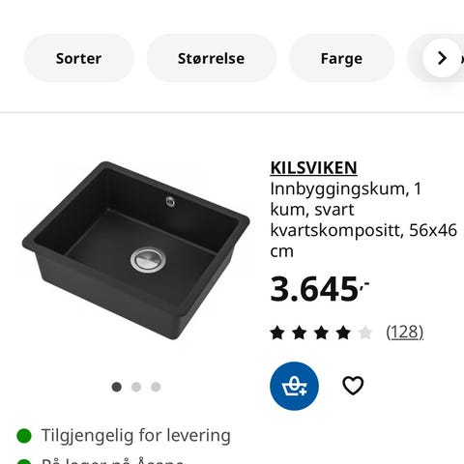
Task: Open the black sink product image
Action: click(x=136, y=250)
